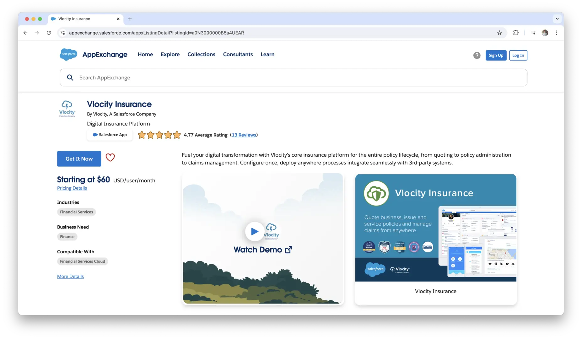Viewport: 582px width, 339px height.
Task: Open the Pricing Details link
Action: (72, 188)
